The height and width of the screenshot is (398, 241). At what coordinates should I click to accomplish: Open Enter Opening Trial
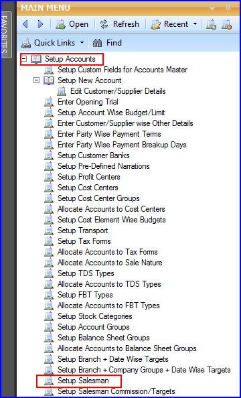pyautogui.click(x=88, y=102)
